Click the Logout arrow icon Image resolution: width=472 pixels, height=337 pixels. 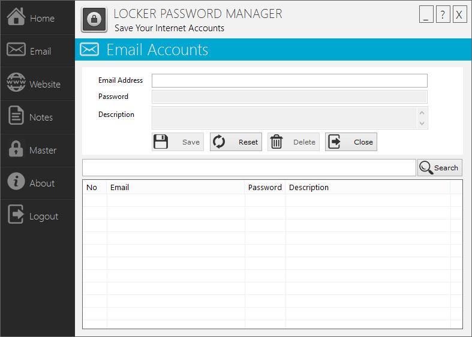(16, 214)
